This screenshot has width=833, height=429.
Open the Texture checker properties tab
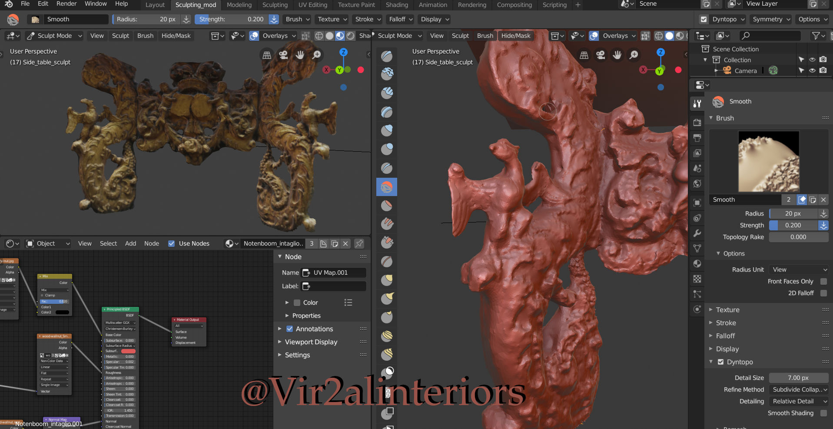697,279
